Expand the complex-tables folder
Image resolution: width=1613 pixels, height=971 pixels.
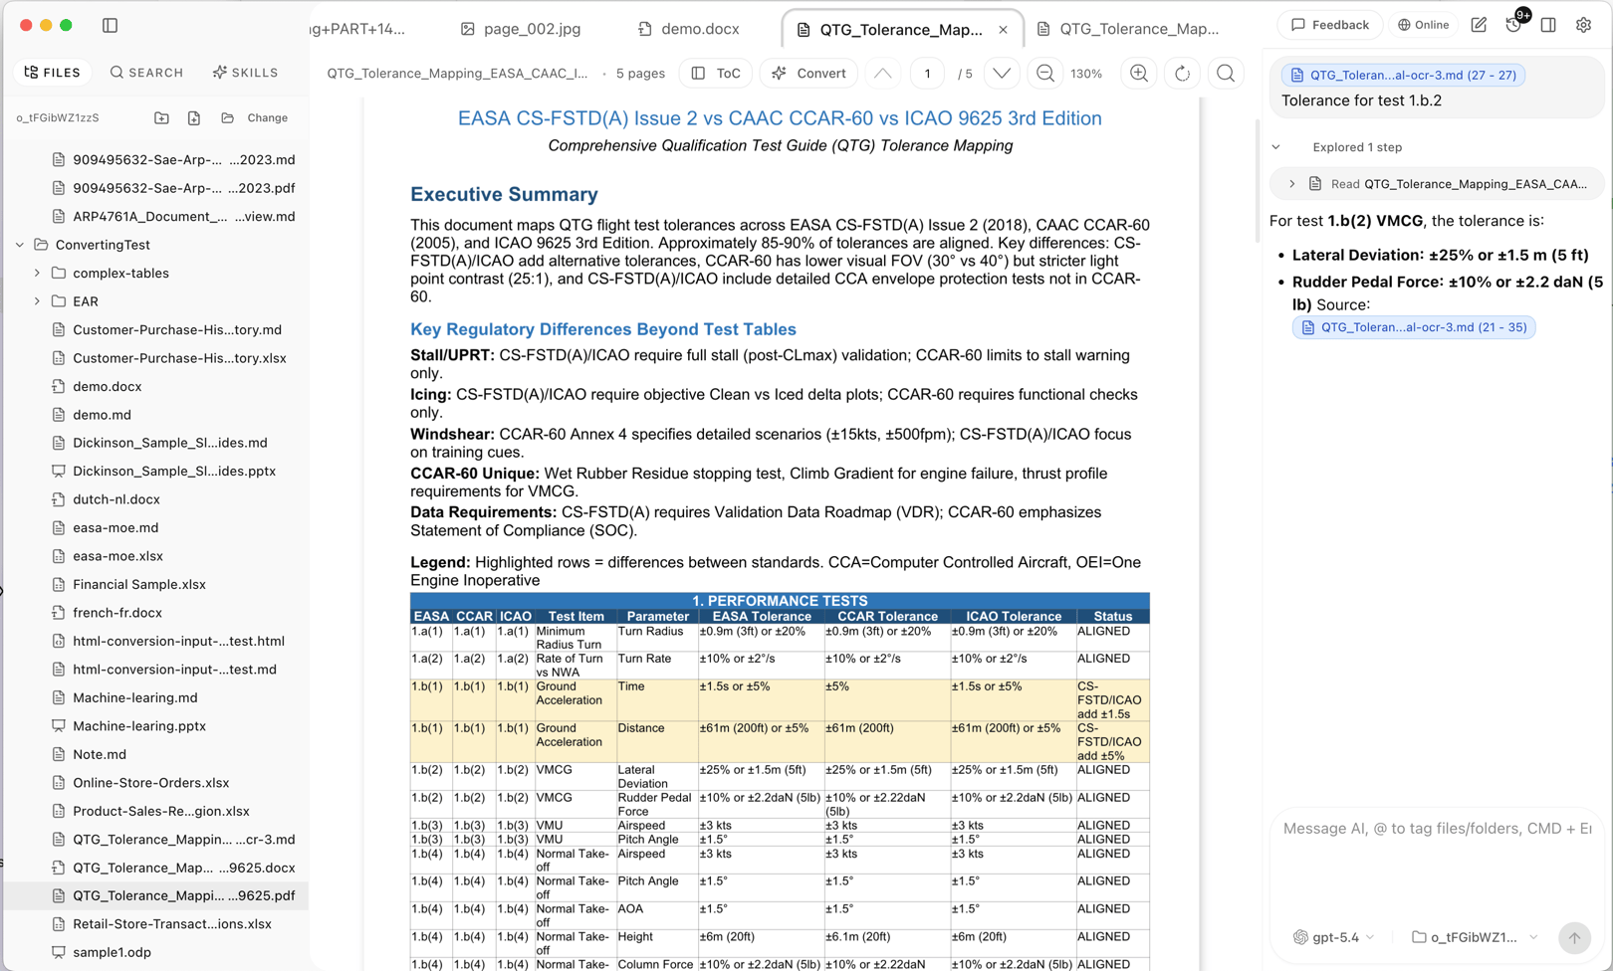tap(37, 273)
